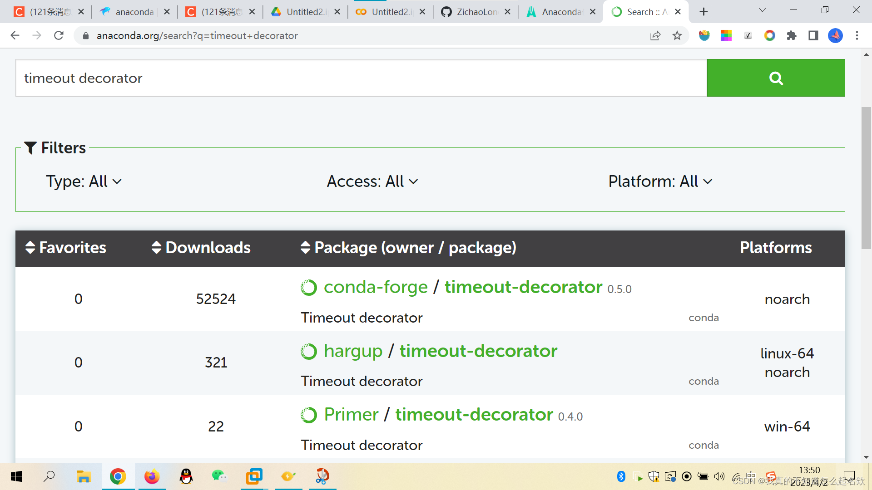Image resolution: width=872 pixels, height=490 pixels.
Task: Click the timeout decorator search field
Action: coord(361,78)
